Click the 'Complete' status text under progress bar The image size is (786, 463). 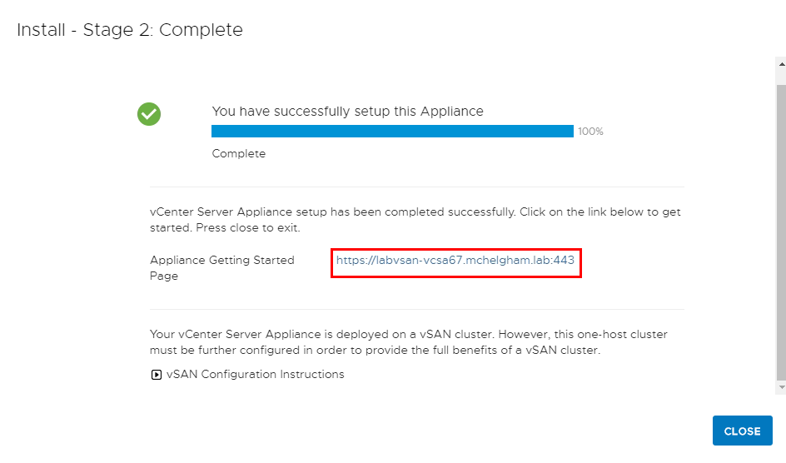click(x=239, y=153)
